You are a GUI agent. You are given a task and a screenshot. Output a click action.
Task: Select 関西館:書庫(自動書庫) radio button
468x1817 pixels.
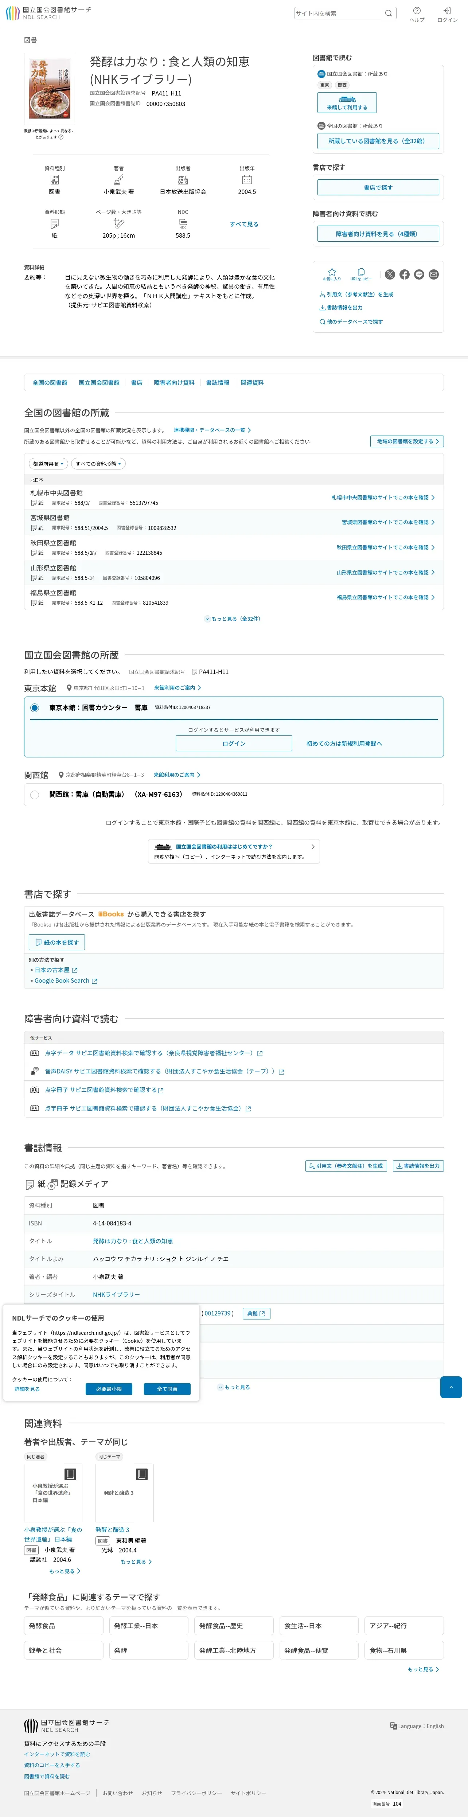pyautogui.click(x=35, y=795)
